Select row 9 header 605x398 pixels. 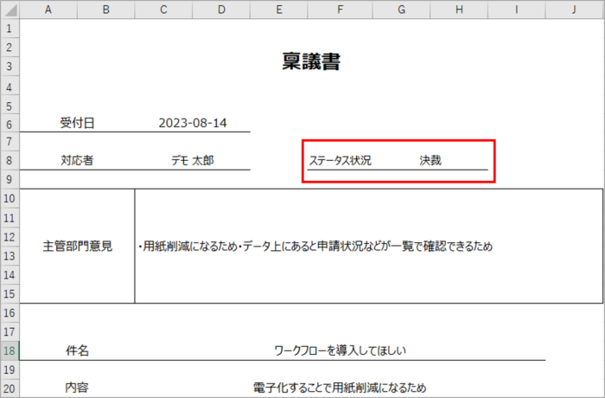(10, 180)
